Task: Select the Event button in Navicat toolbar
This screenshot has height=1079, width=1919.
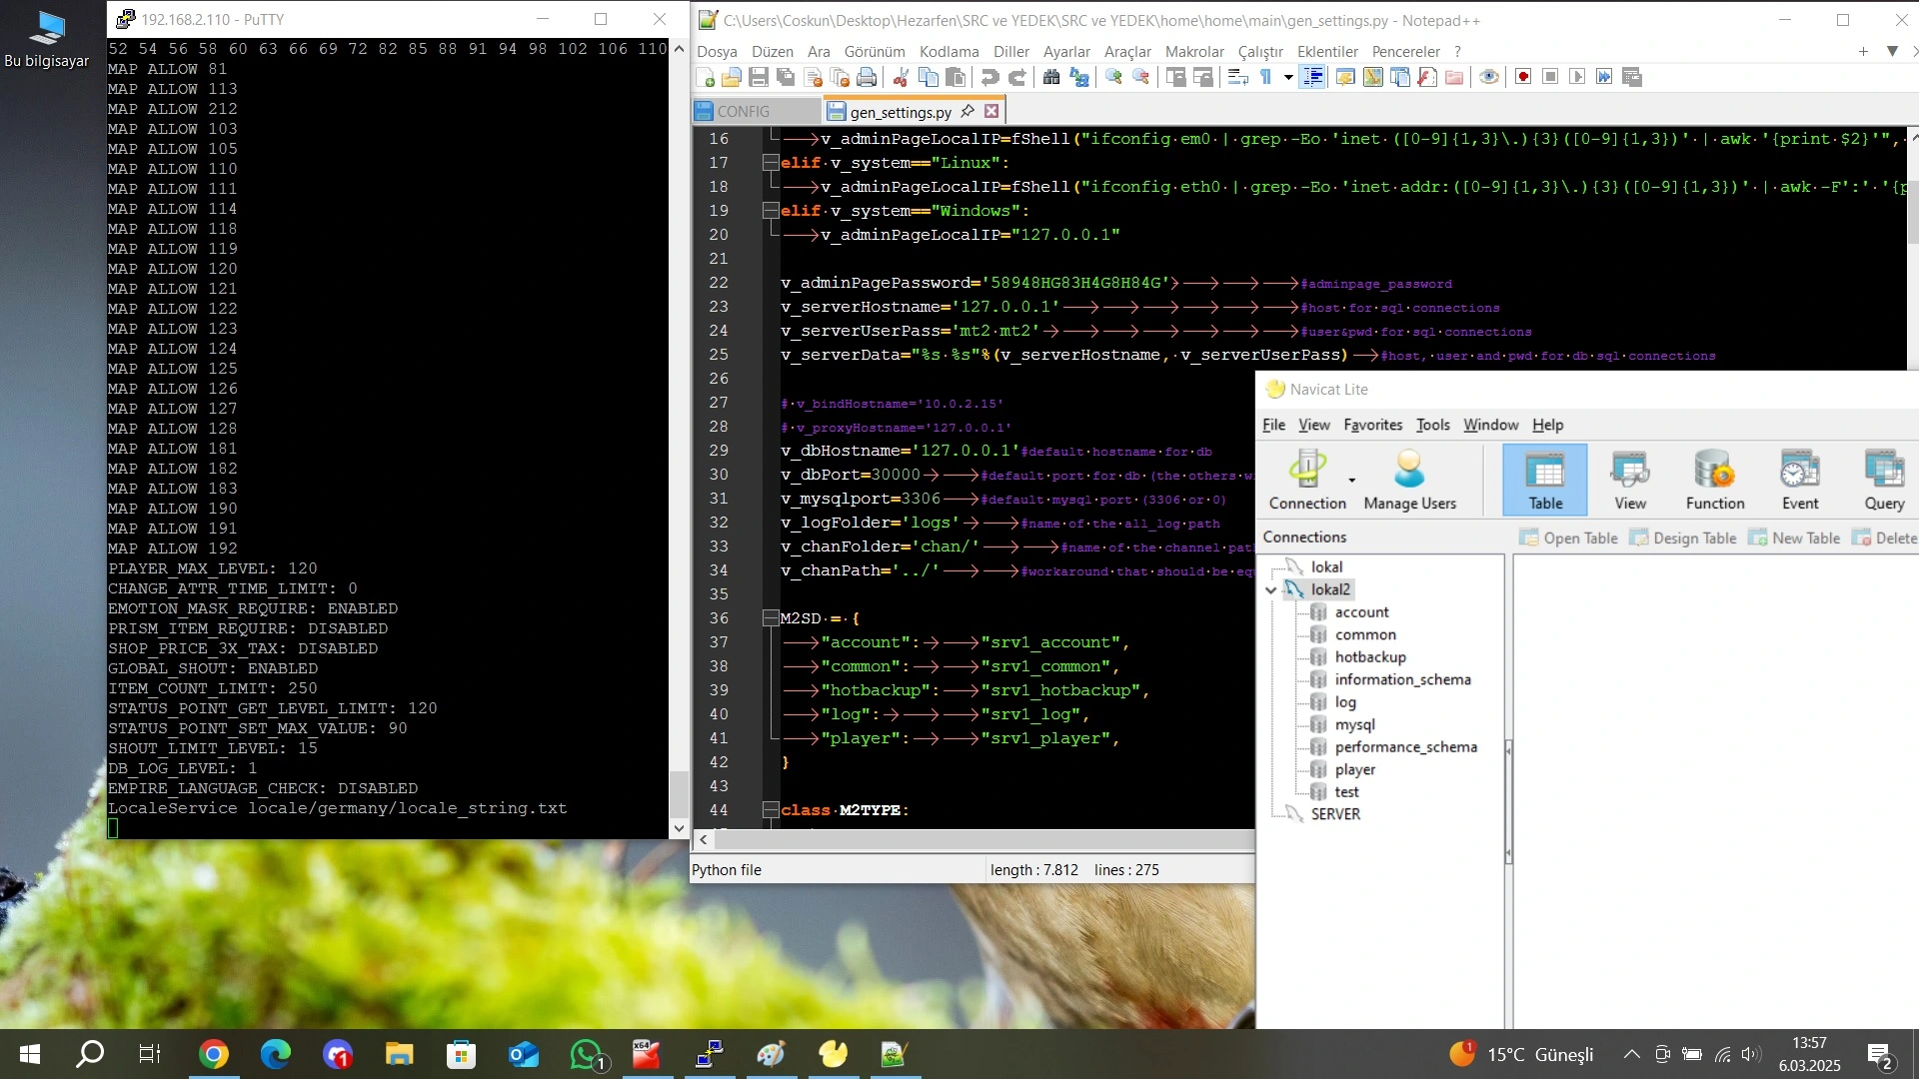Action: point(1800,481)
